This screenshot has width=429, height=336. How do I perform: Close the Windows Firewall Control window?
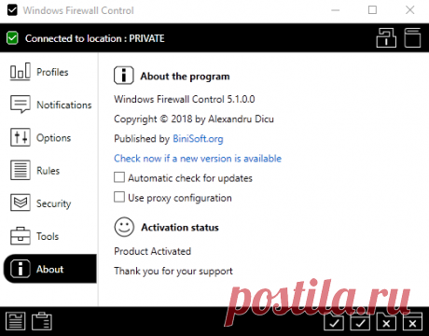[410, 10]
